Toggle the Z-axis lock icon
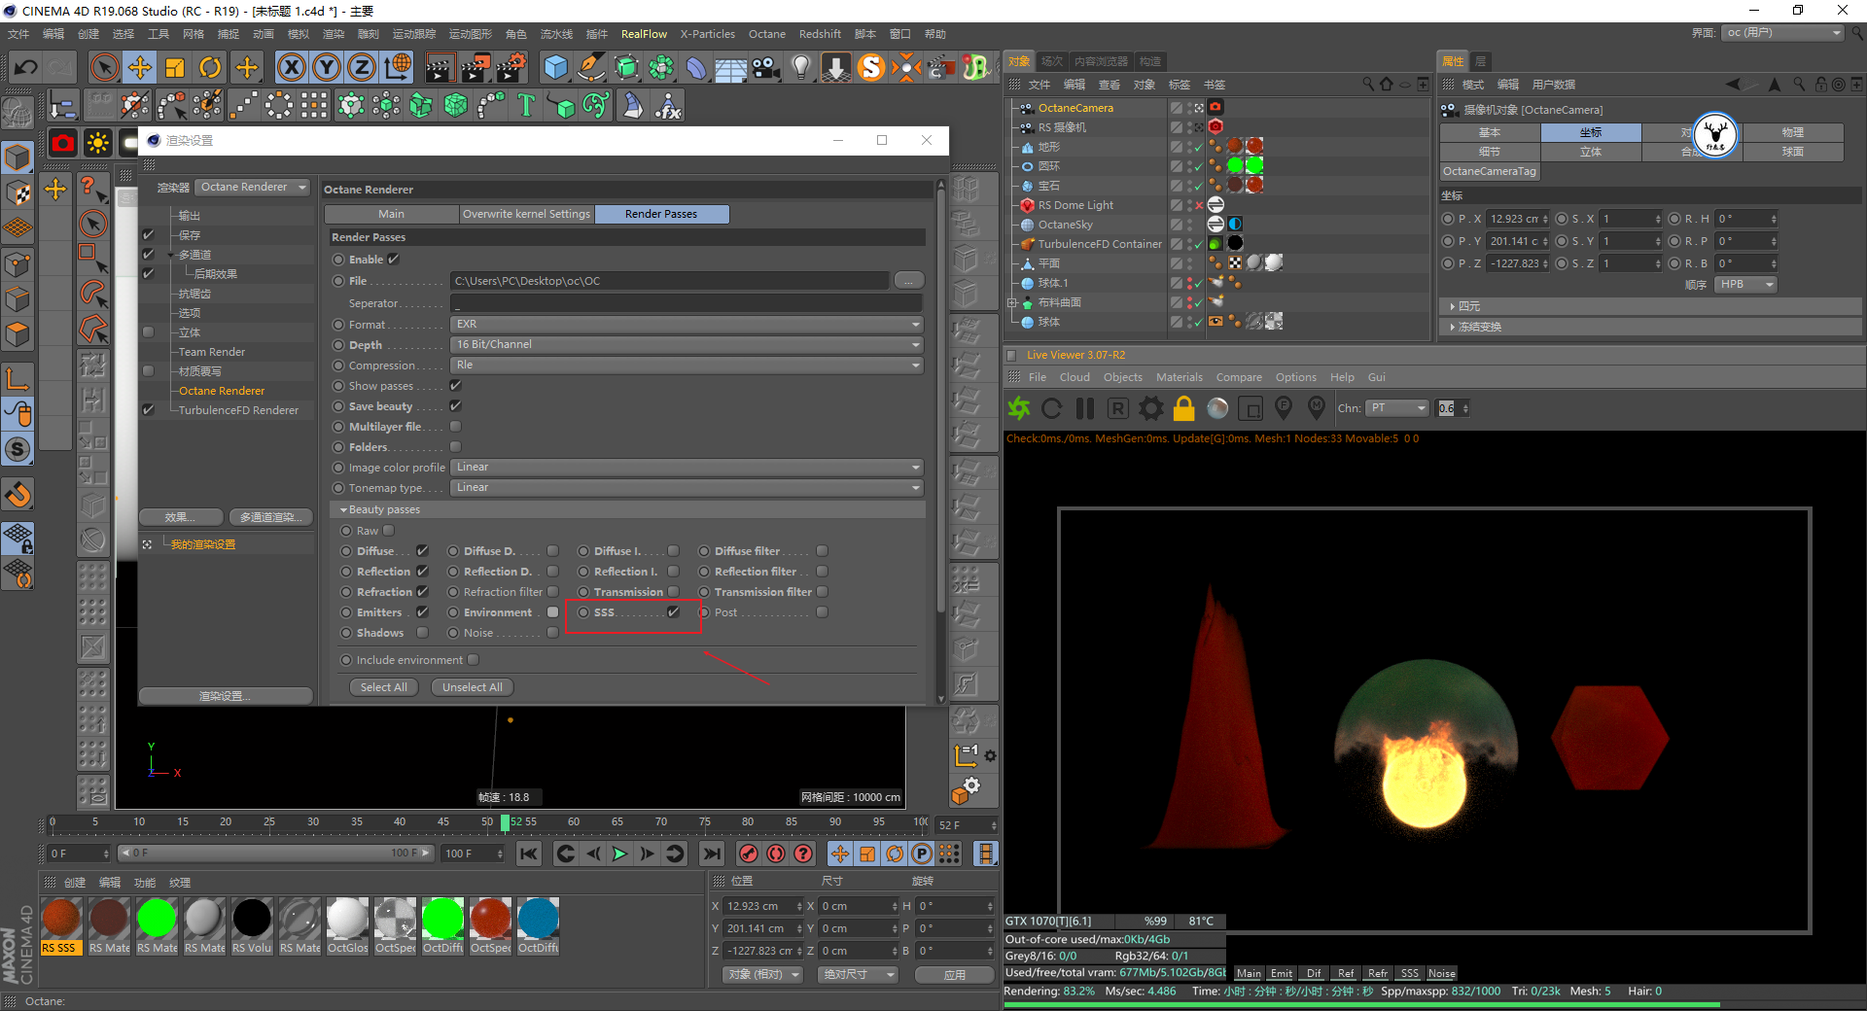1867x1011 pixels. coord(362,67)
